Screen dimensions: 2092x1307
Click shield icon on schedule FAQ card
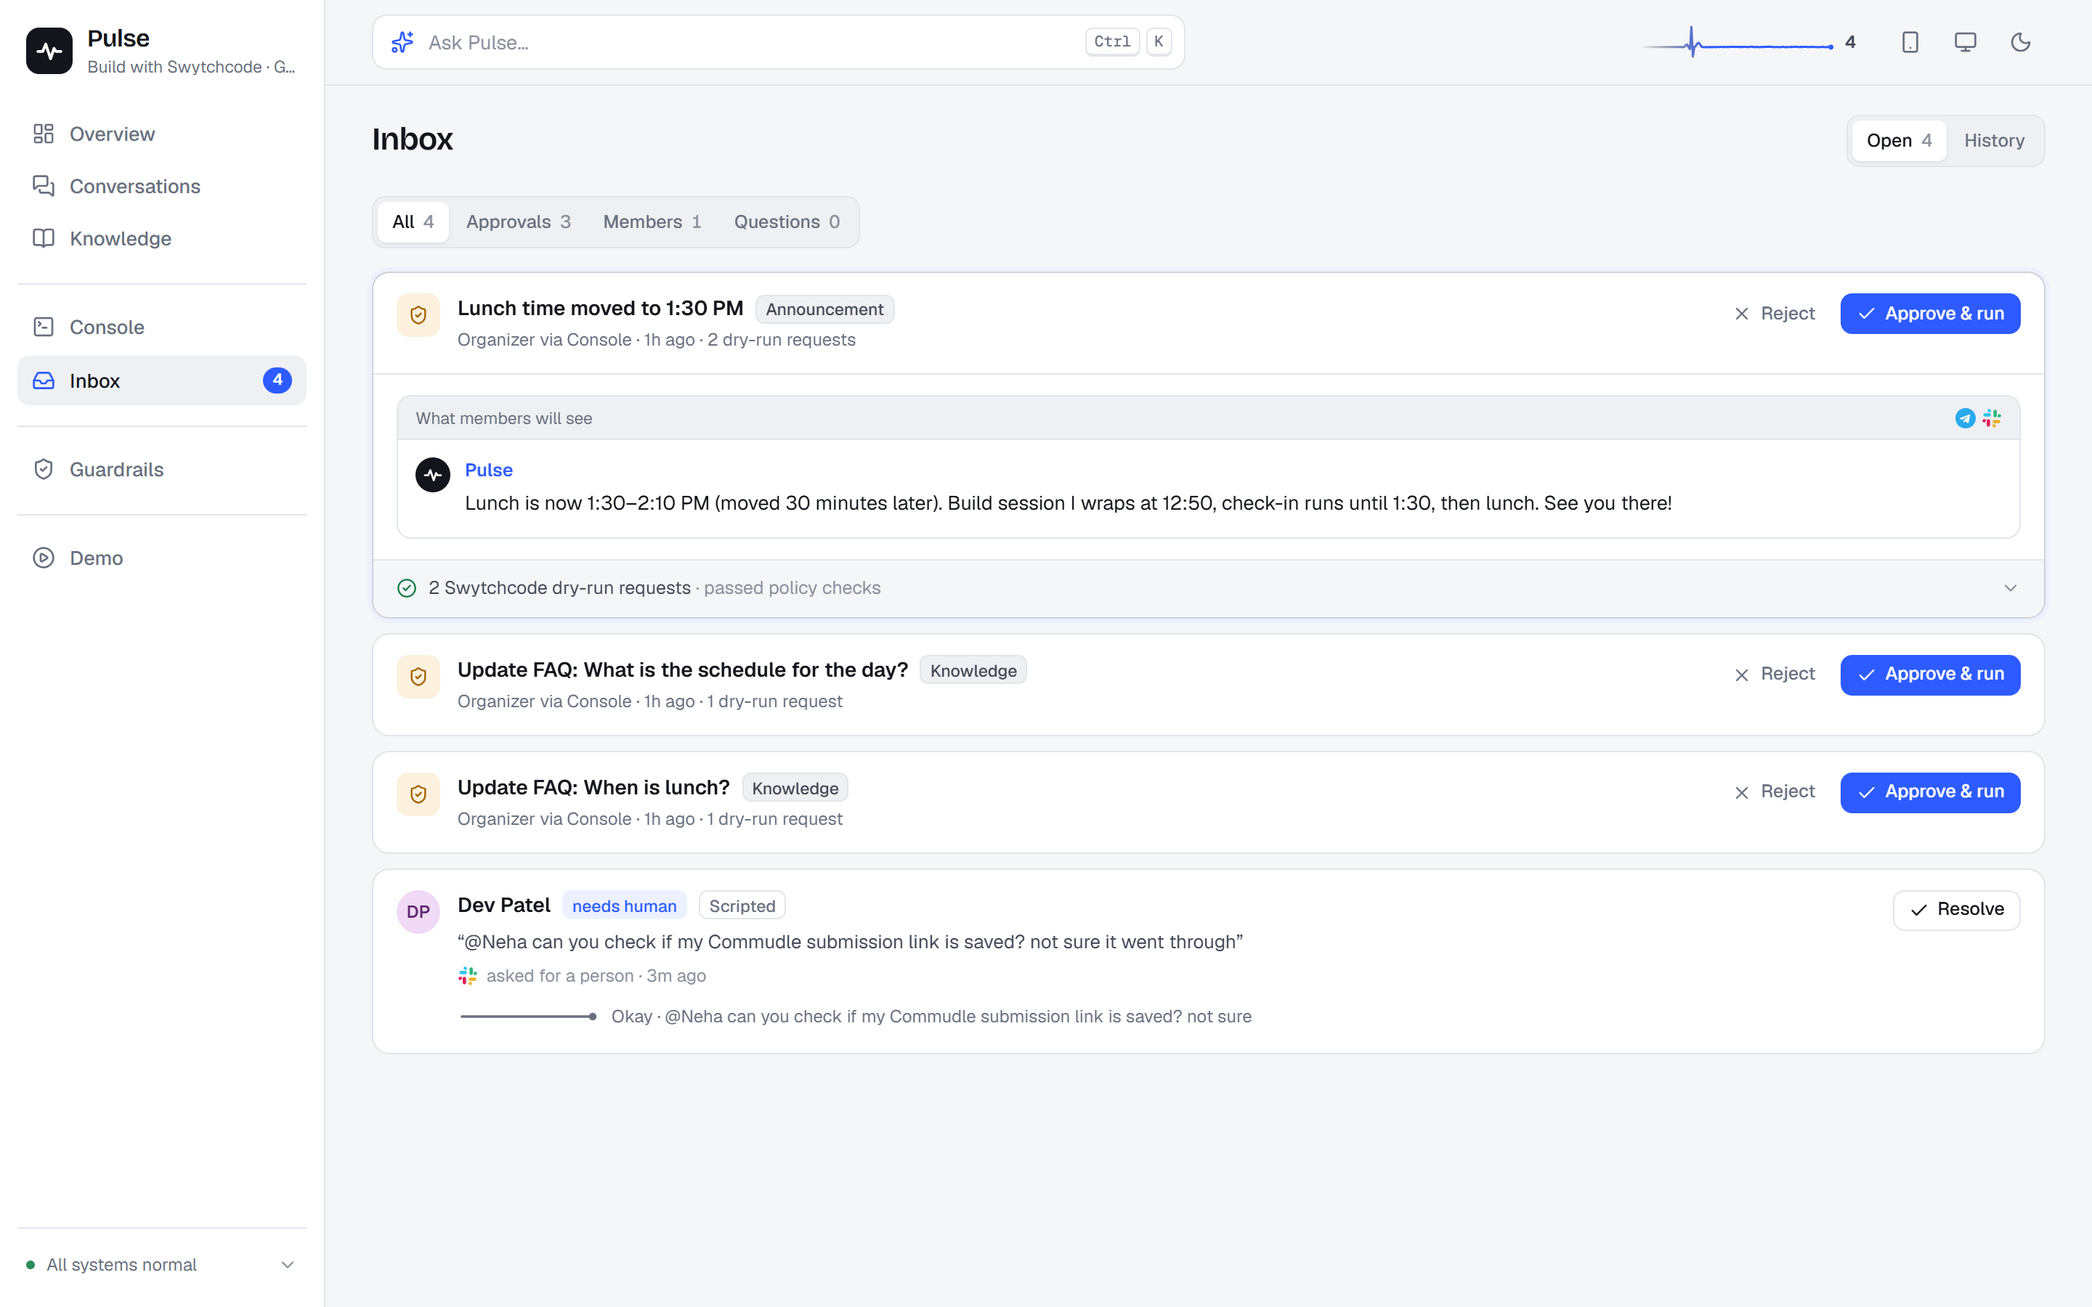(x=418, y=677)
